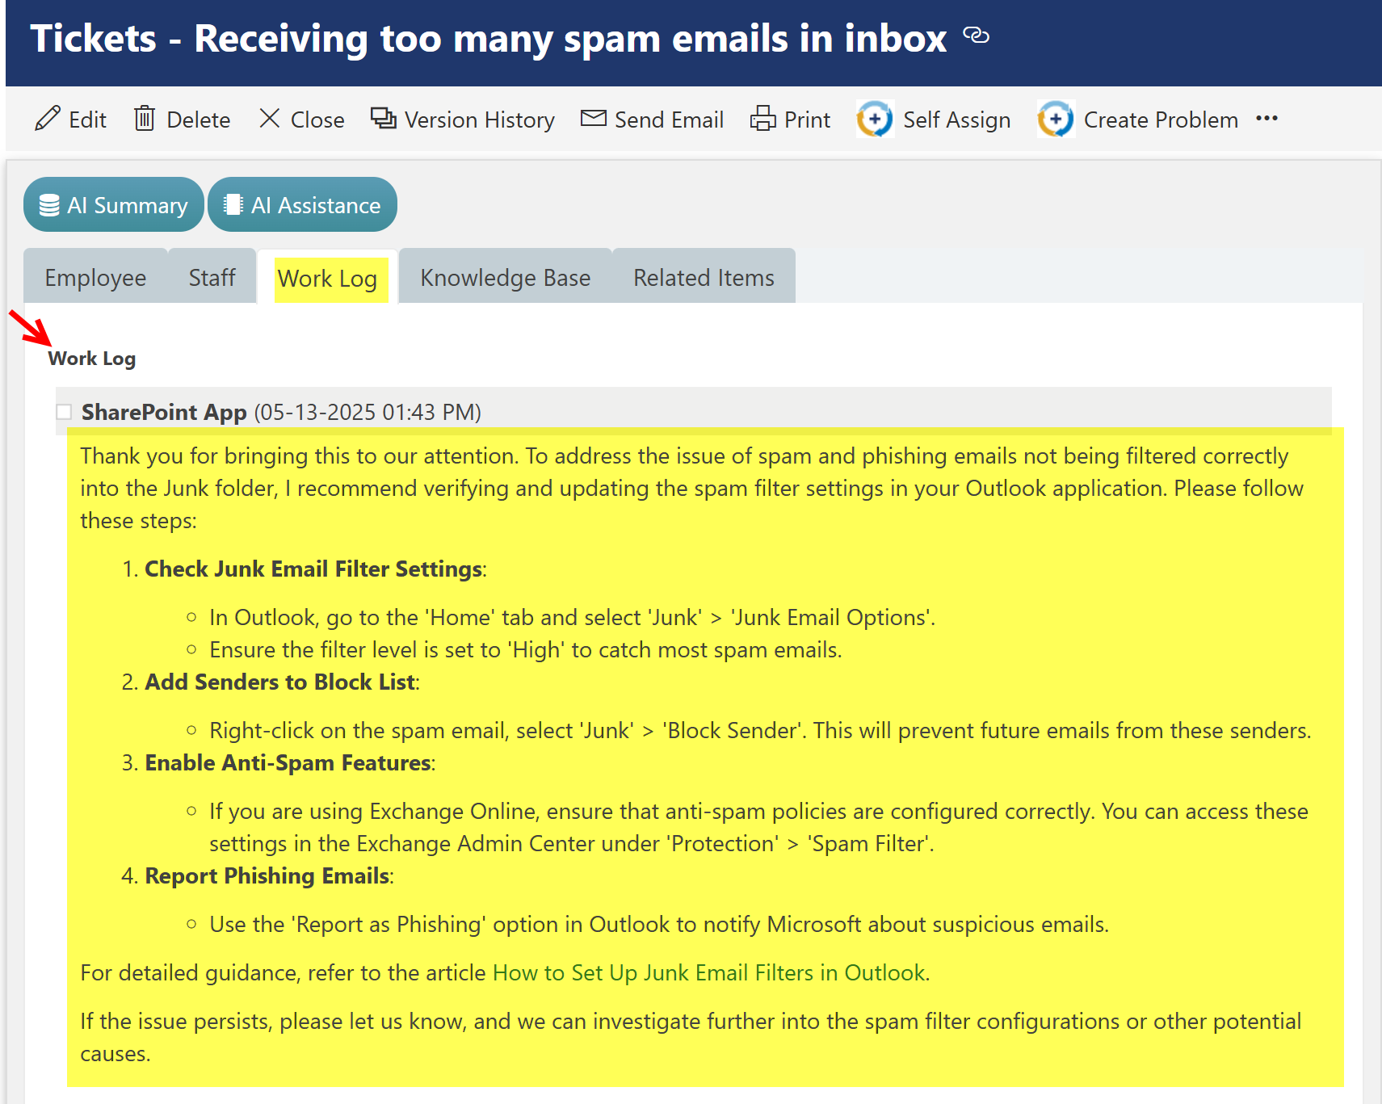Image resolution: width=1382 pixels, height=1104 pixels.
Task: Copy ticket link via chain icon
Action: (976, 36)
